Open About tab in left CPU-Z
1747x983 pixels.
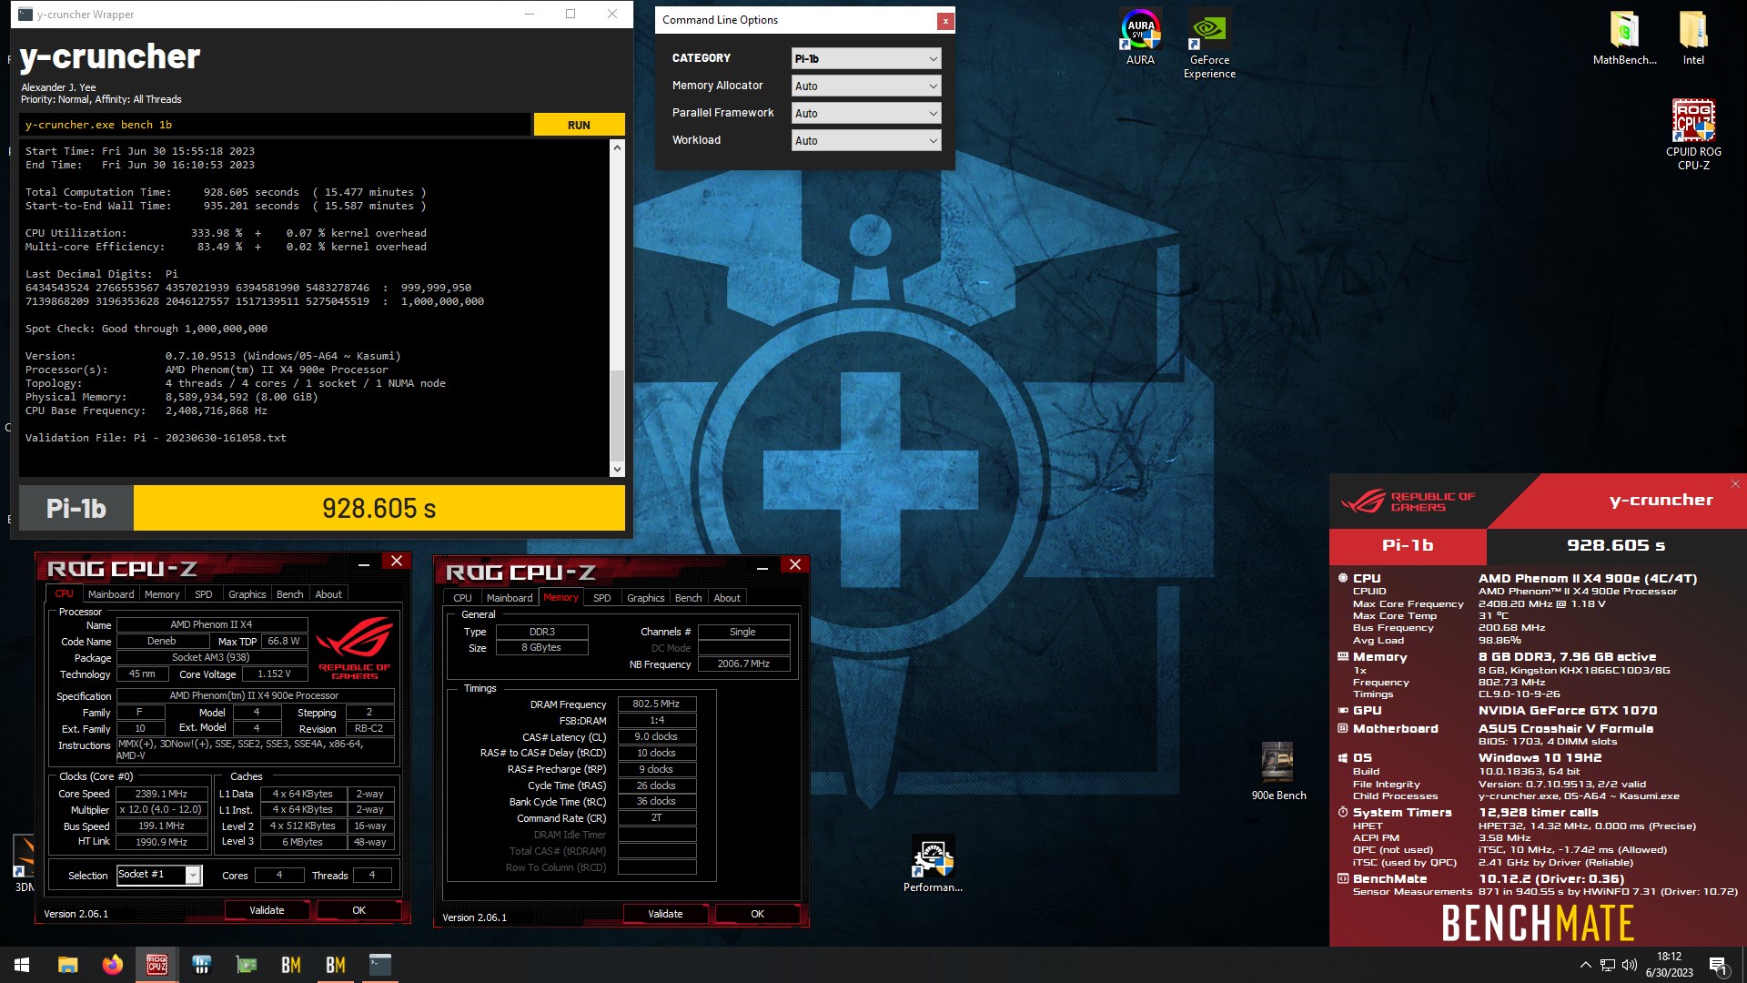click(328, 594)
